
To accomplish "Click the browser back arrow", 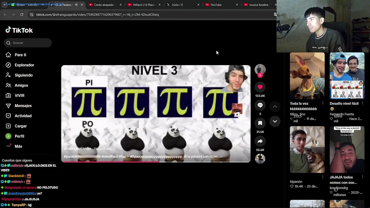I will click(5, 14).
